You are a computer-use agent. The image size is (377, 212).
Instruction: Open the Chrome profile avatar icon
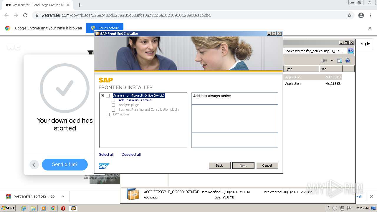pyautogui.click(x=361, y=15)
